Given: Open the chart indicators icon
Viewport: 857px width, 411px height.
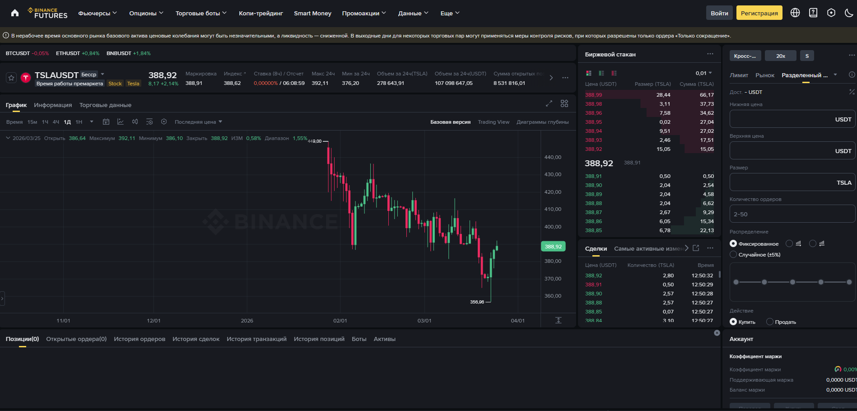Looking at the screenshot, I should pos(120,122).
